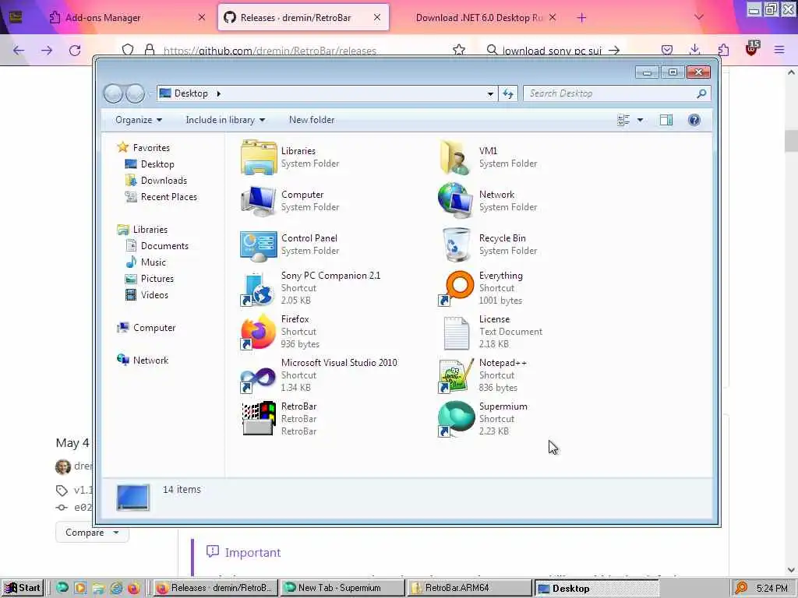The height and width of the screenshot is (598, 798).
Task: Select the License text document icon
Action: [456, 332]
